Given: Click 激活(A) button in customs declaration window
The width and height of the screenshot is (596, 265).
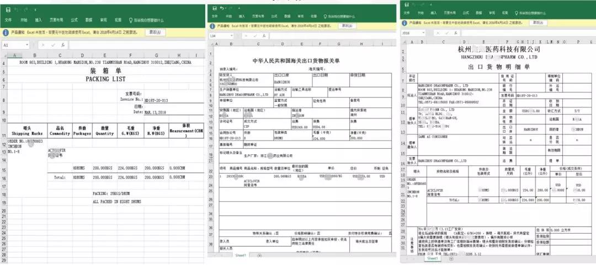Looking at the screenshot, I should (x=347, y=26).
